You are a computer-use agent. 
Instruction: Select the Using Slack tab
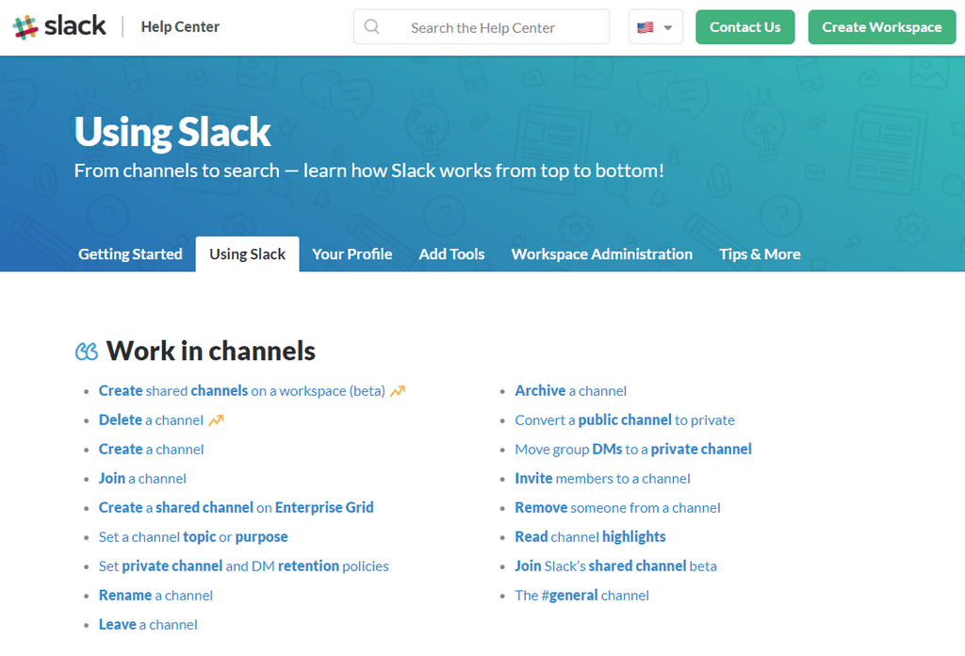tap(248, 254)
